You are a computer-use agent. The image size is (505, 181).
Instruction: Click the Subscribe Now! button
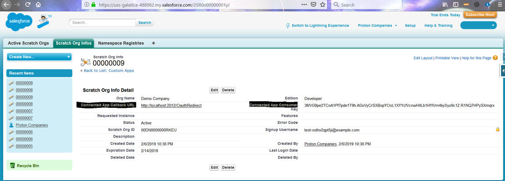click(x=480, y=15)
